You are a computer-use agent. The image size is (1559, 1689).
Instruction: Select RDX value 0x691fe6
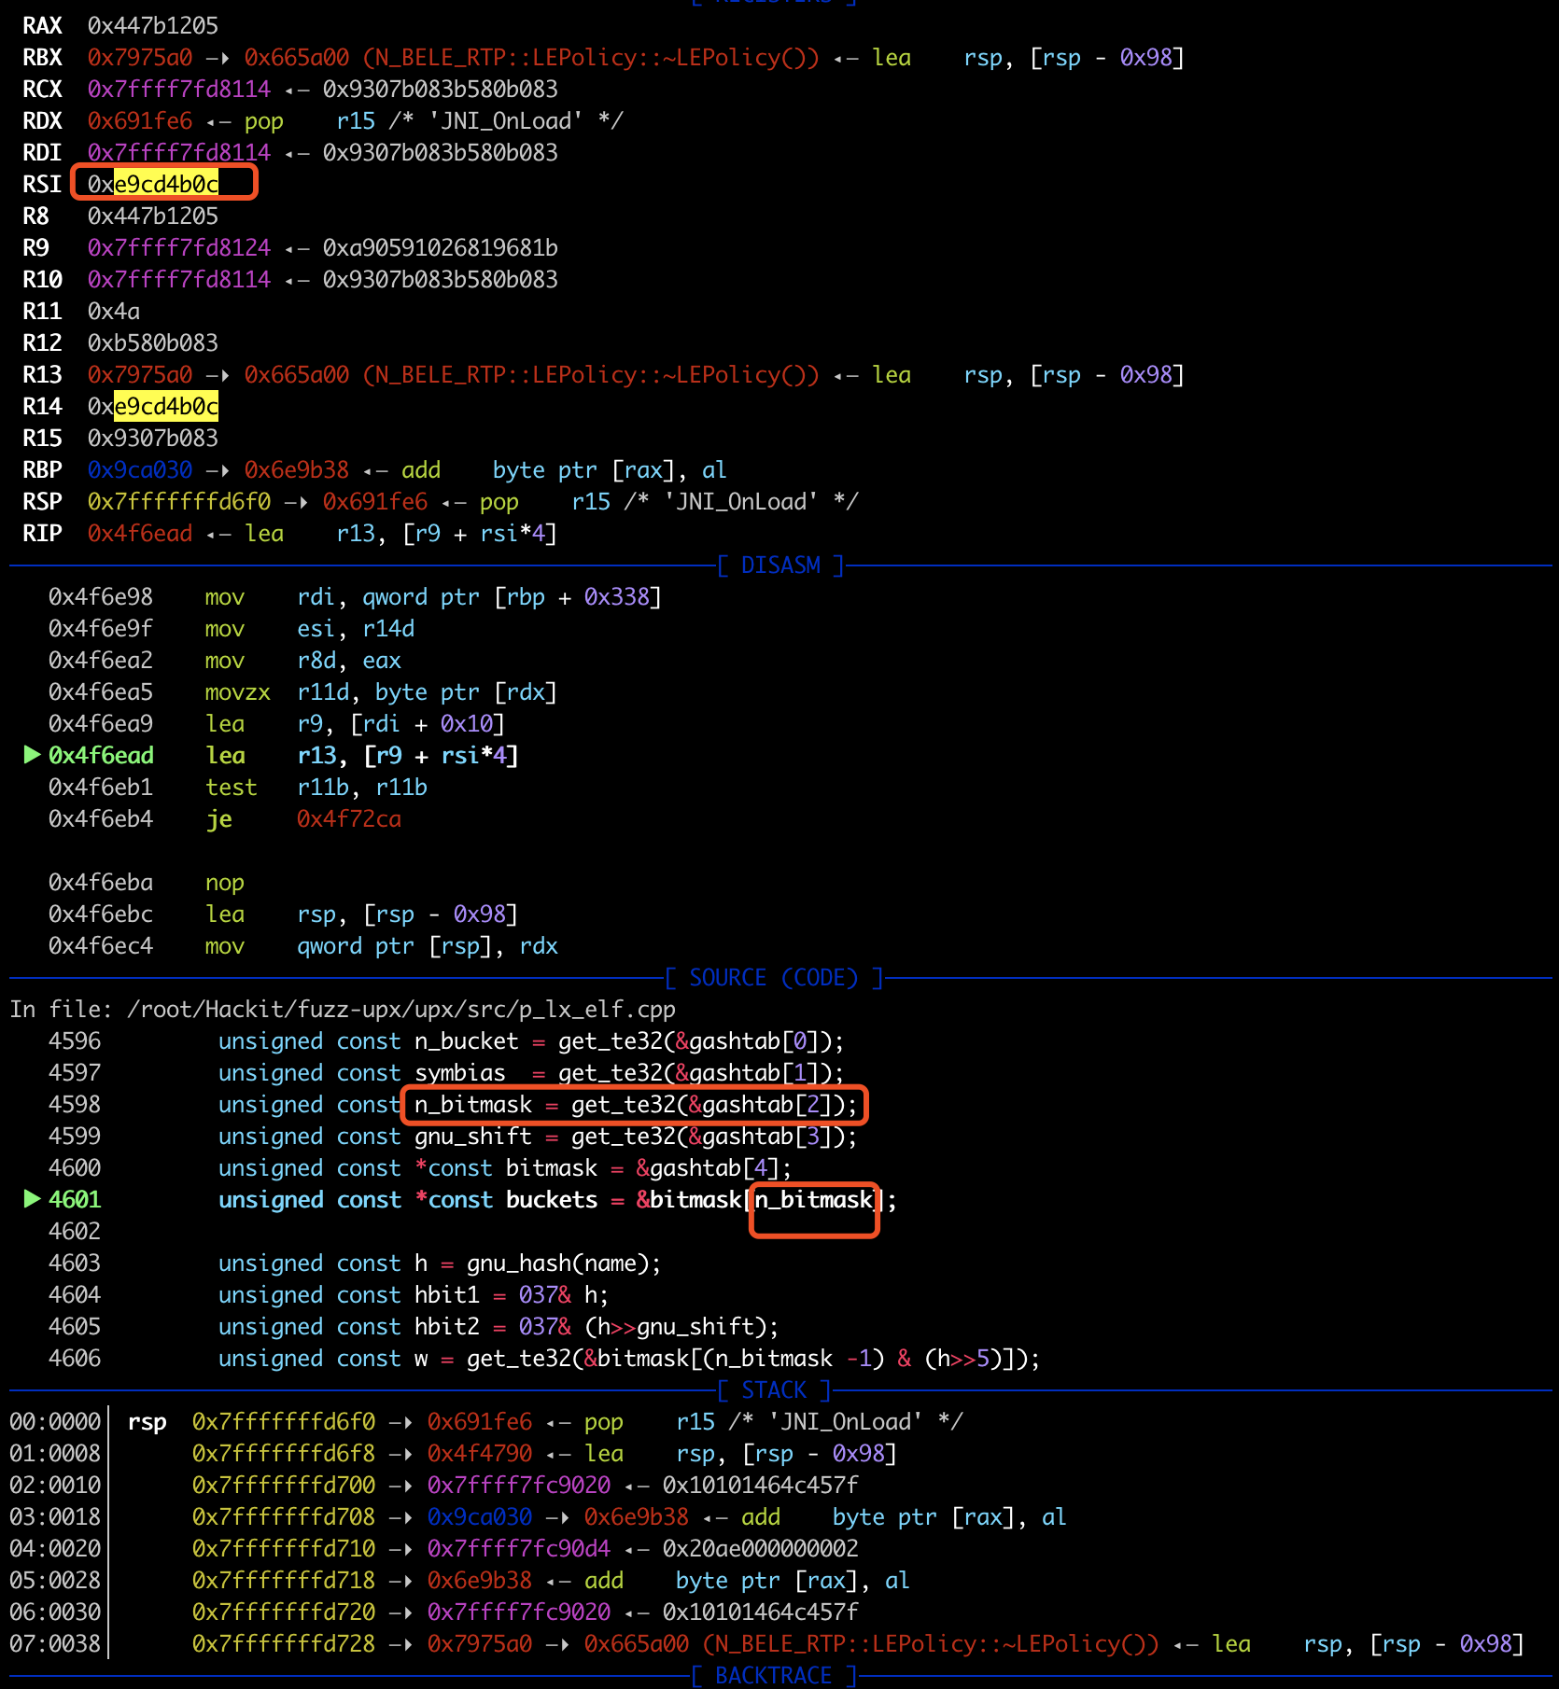140,121
